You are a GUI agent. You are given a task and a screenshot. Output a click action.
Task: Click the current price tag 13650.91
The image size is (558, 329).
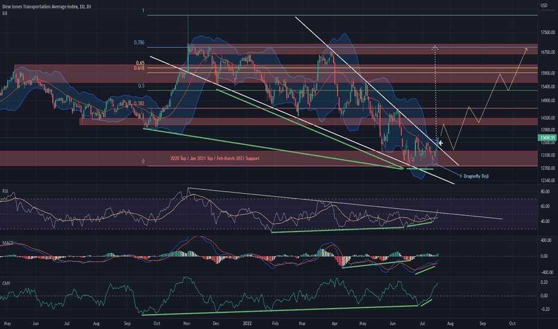(547, 138)
